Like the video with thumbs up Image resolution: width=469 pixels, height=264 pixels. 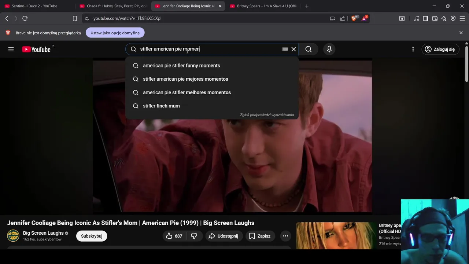point(174,236)
